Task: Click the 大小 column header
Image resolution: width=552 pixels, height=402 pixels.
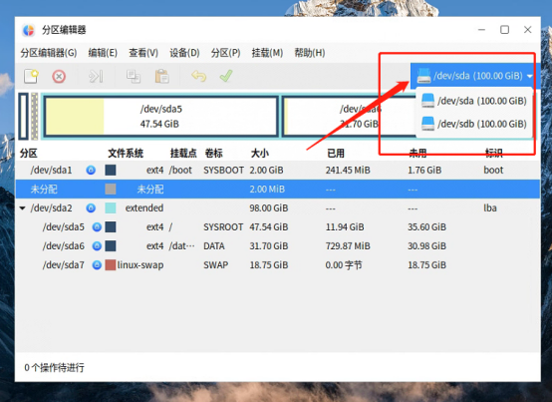Action: 260,154
